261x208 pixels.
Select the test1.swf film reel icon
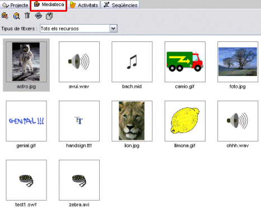pyautogui.click(x=26, y=181)
